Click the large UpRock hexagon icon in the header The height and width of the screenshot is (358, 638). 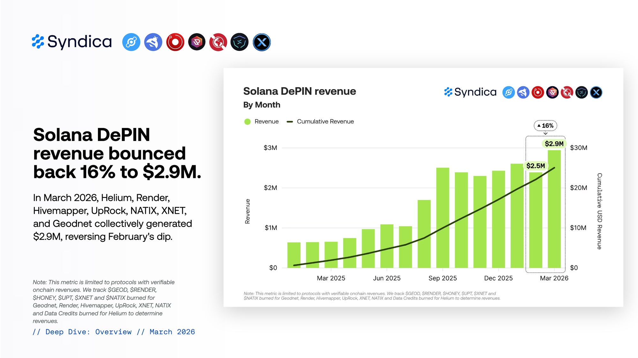point(197,42)
